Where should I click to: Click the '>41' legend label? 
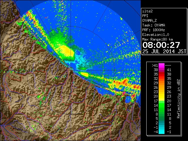pos(155,65)
